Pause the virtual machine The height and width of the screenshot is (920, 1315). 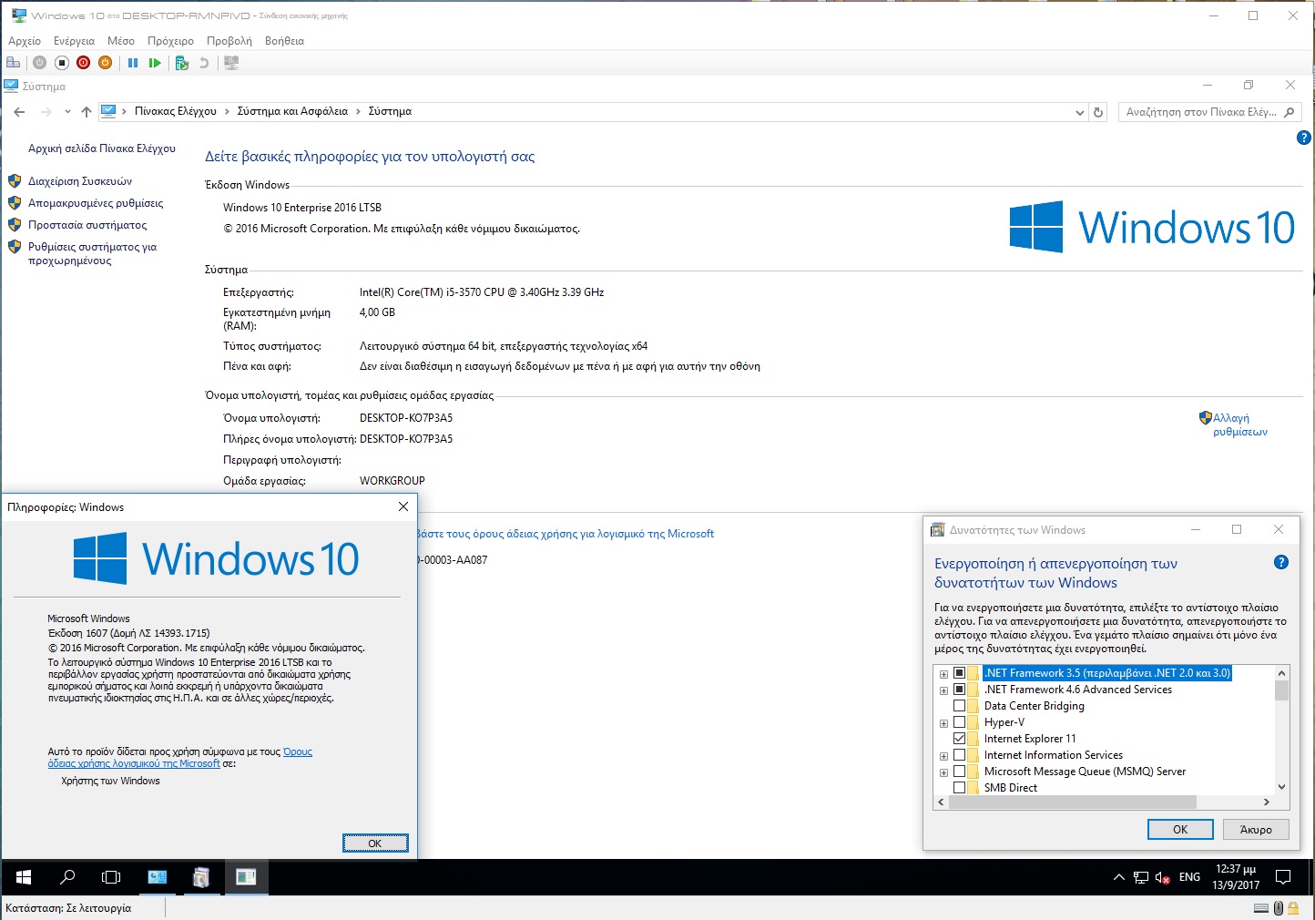pos(133,63)
